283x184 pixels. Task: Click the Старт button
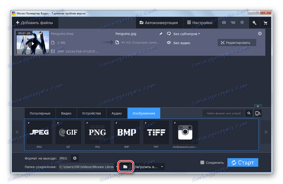point(243,163)
